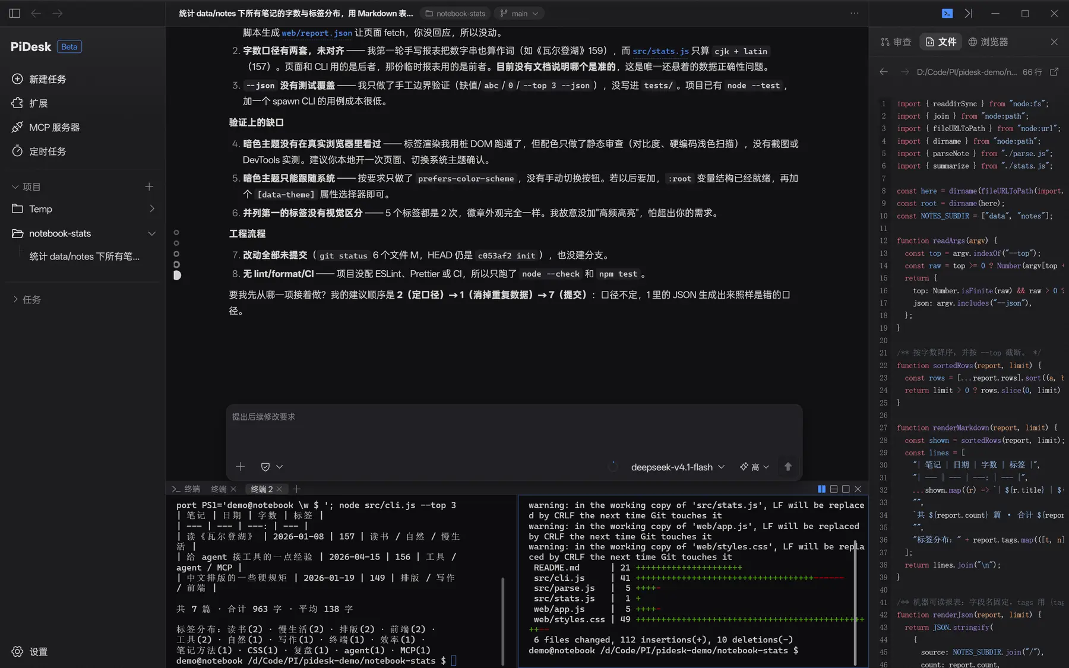This screenshot has width=1069, height=668.
Task: Click the file path D:/Code/PI/pidesk-demo/n...
Action: 966,72
